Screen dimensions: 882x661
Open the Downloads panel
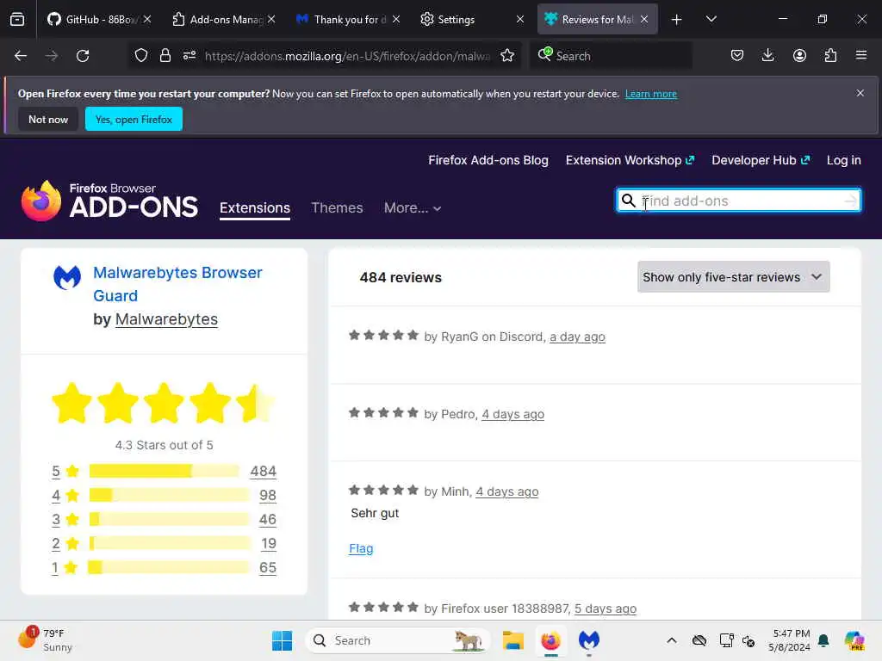[767, 56]
